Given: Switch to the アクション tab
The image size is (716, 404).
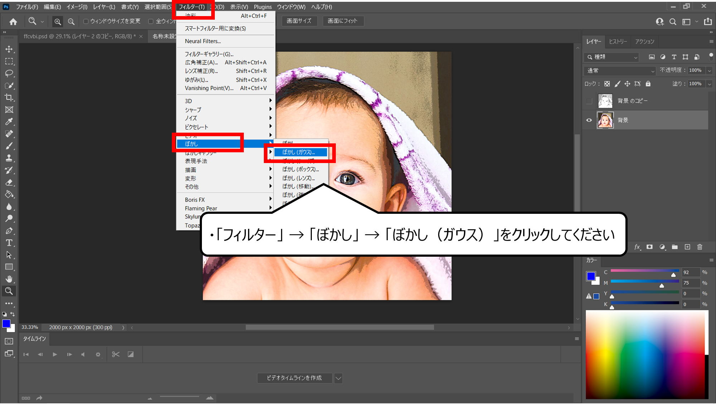Looking at the screenshot, I should 645,41.
